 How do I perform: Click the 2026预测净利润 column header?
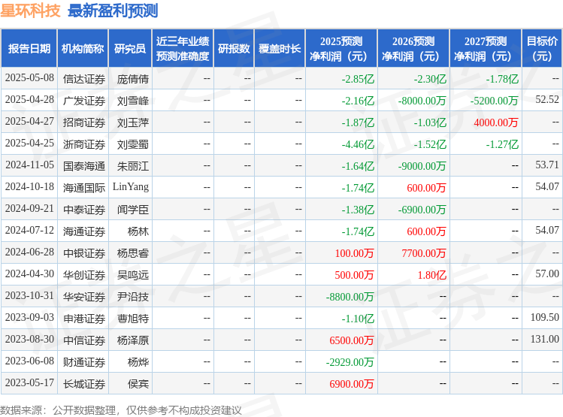pyautogui.click(x=413, y=49)
